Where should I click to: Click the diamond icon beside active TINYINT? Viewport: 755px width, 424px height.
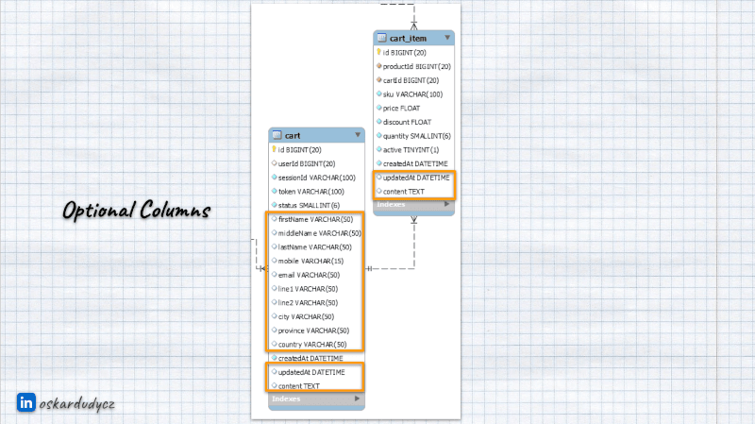coord(379,150)
